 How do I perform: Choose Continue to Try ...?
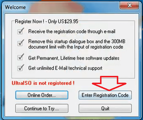(42, 108)
